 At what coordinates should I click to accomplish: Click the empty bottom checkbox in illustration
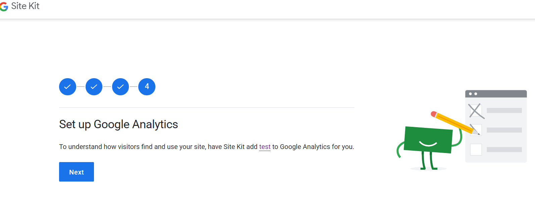[x=476, y=149]
